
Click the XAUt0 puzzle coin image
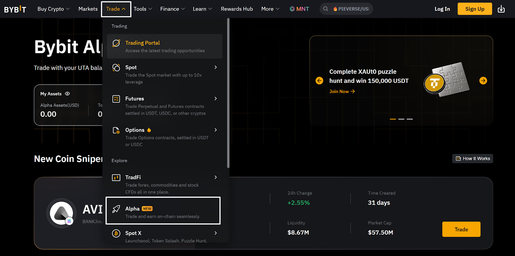447,79
